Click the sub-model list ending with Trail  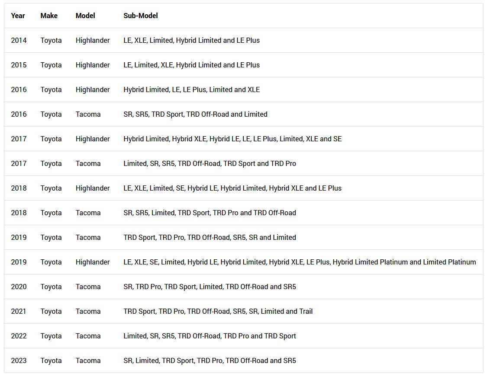coord(218,311)
